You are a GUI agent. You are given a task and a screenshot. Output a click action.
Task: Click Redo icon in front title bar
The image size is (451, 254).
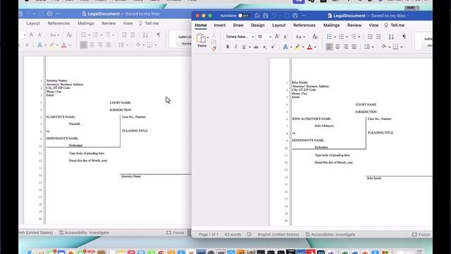pos(287,16)
